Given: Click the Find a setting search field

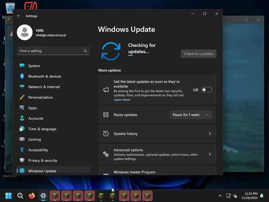Looking at the screenshot, I should (x=53, y=51).
